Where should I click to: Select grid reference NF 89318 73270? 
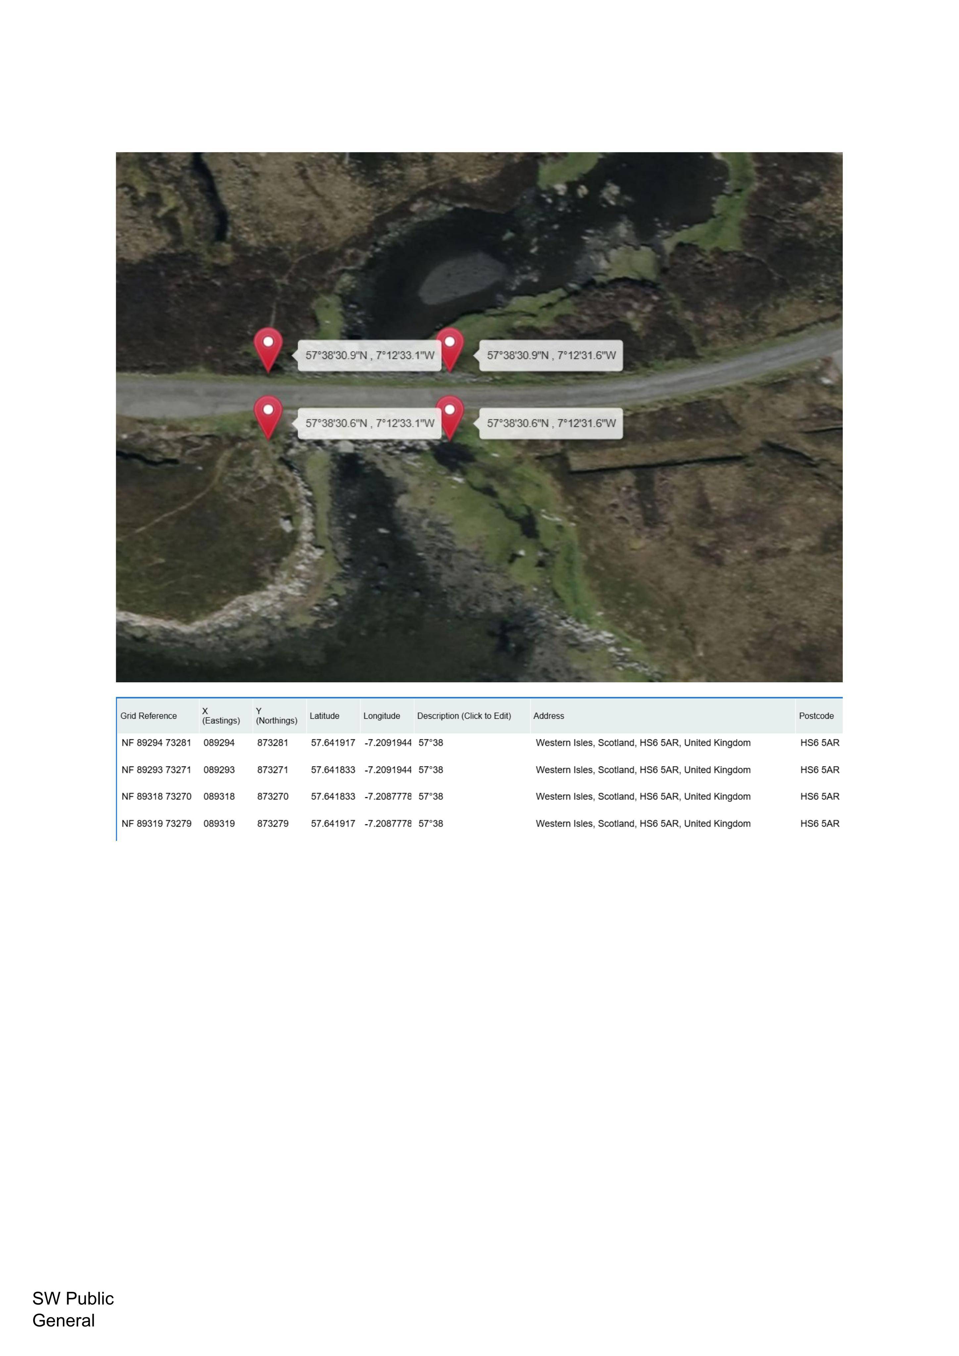coord(157,797)
